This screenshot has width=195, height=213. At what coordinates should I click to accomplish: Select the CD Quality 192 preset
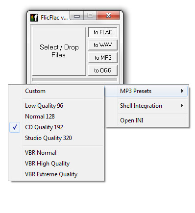[x=56, y=127]
